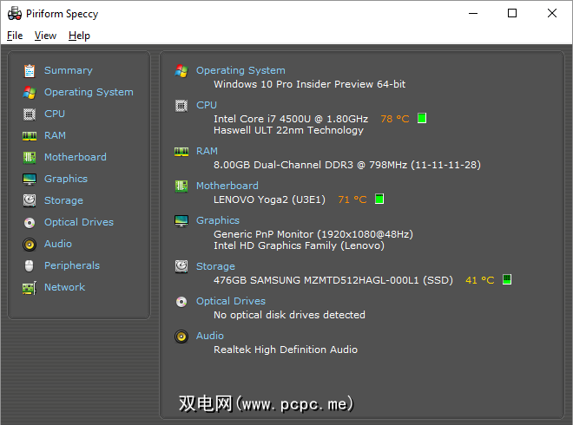The width and height of the screenshot is (573, 425).
Task: Open the Operating System section heading link
Action: [240, 70]
